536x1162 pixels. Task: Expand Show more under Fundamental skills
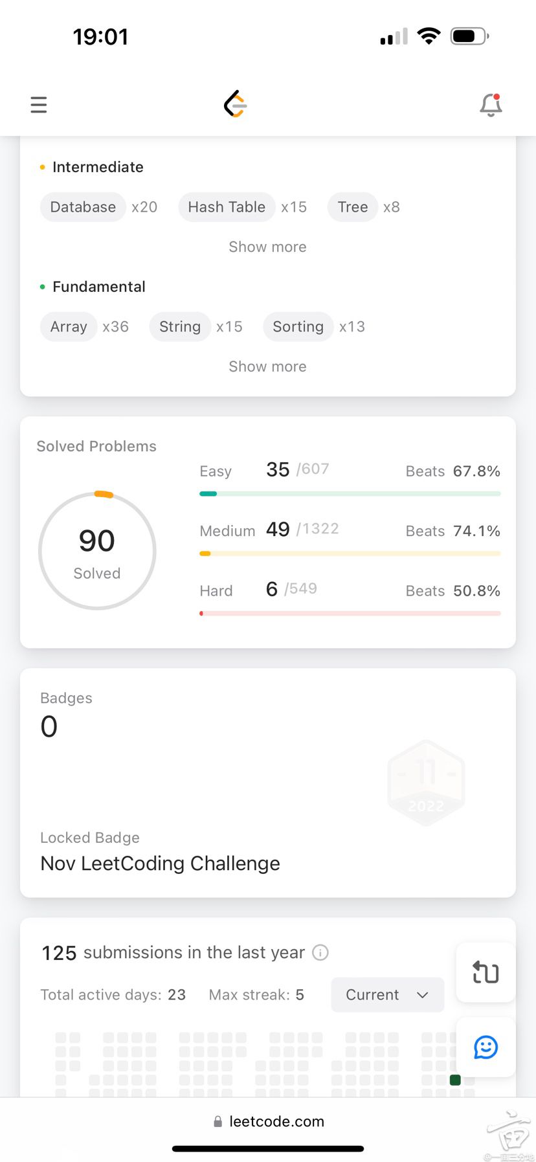[267, 366]
